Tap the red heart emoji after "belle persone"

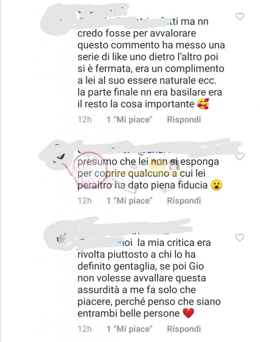pyautogui.click(x=188, y=313)
